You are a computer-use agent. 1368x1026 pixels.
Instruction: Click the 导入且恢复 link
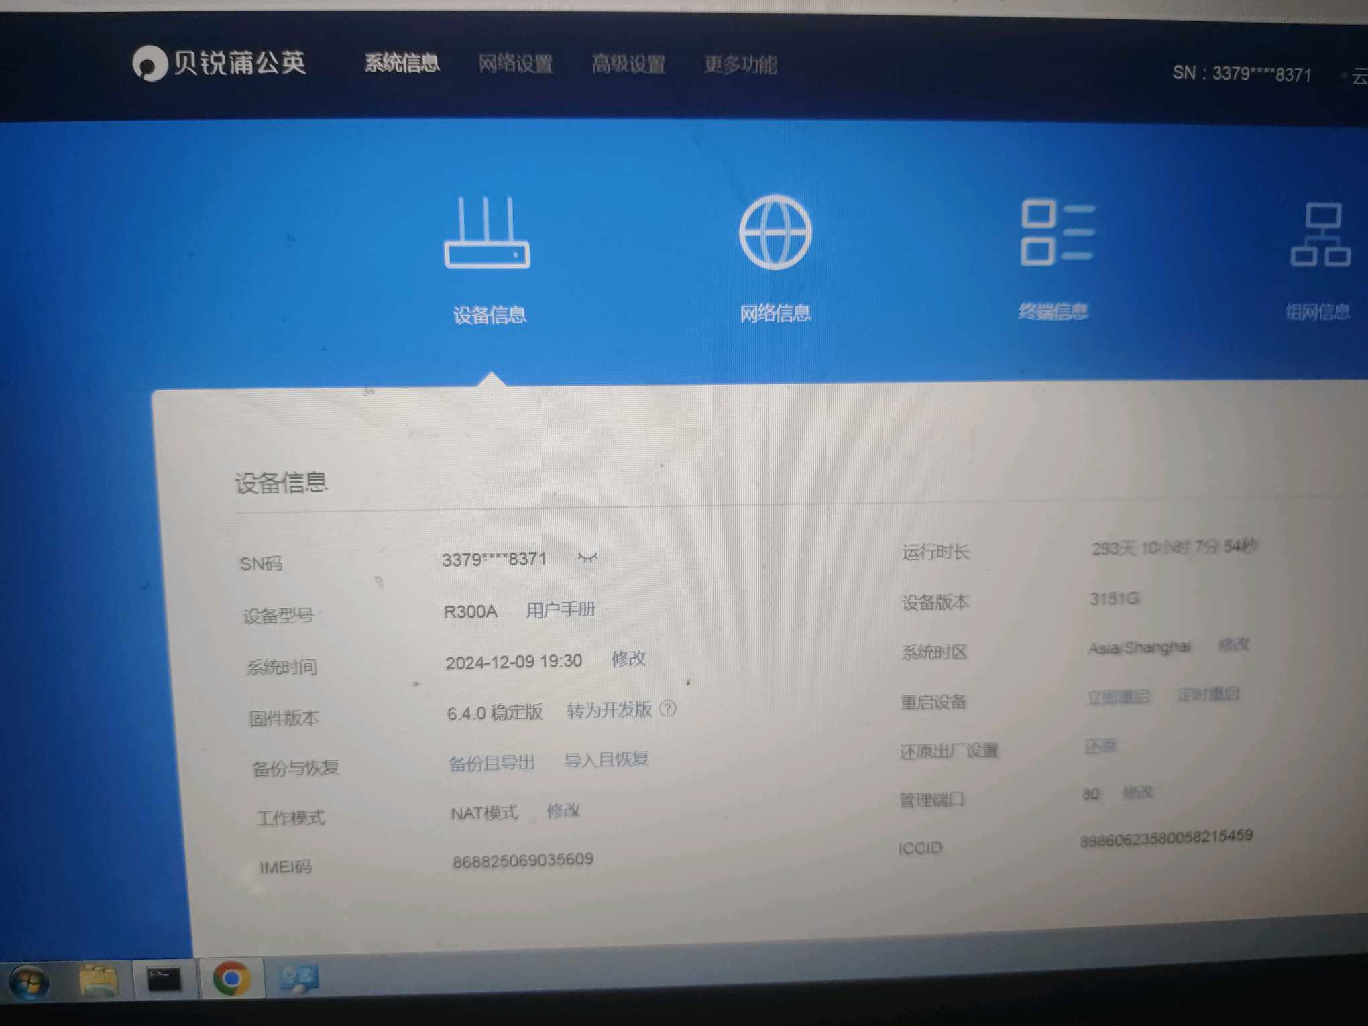(x=606, y=760)
